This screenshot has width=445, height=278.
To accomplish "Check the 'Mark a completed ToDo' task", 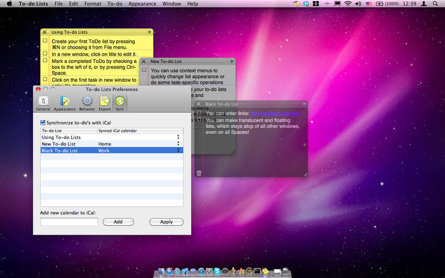I will [45, 61].
